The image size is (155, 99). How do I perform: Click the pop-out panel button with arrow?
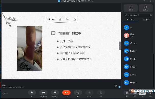click(130, 8)
